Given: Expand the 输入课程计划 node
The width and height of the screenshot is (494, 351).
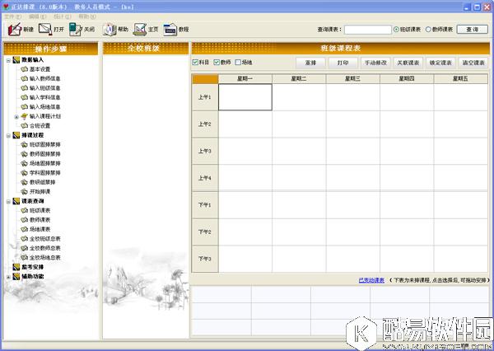Looking at the screenshot, I should 16,117.
